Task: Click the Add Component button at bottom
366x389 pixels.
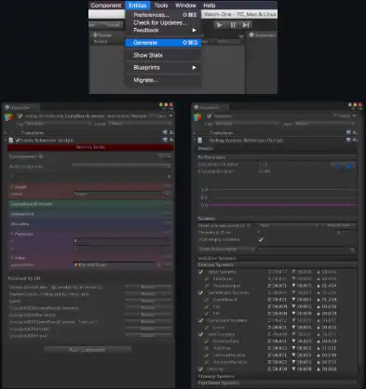Action: [x=88, y=350]
